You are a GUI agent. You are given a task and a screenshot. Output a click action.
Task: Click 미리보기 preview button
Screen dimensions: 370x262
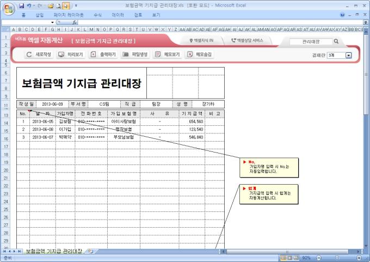71,54
